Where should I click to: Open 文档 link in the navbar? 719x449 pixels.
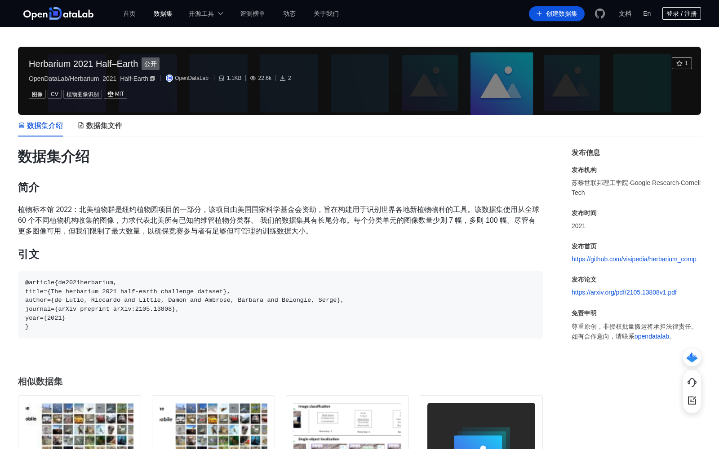(625, 13)
